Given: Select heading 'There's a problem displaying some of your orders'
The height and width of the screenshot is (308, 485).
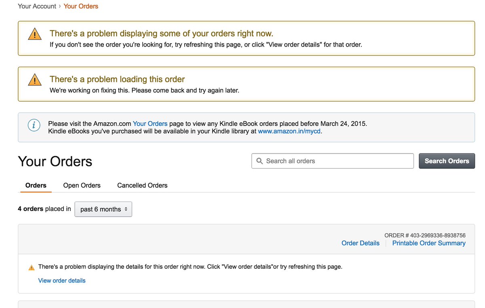Looking at the screenshot, I should click(162, 34).
